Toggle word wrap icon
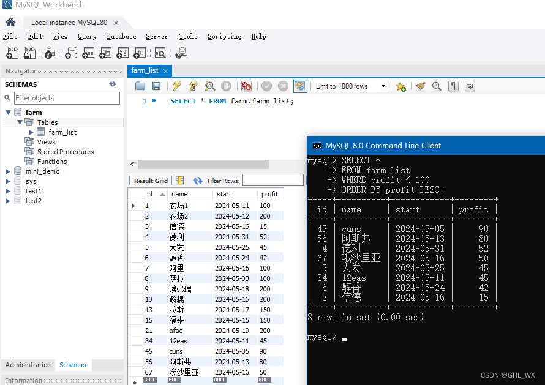Viewport: 545px width, 385px height. click(470, 86)
